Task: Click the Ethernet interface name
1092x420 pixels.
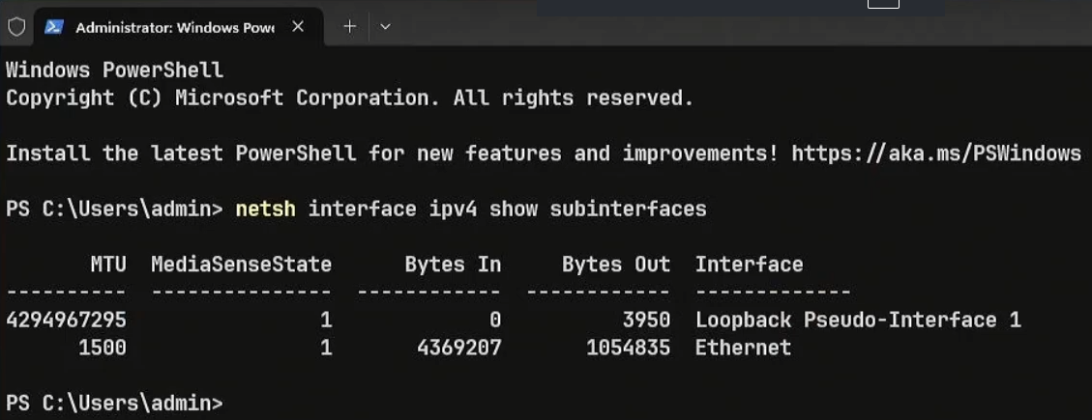Action: click(743, 348)
